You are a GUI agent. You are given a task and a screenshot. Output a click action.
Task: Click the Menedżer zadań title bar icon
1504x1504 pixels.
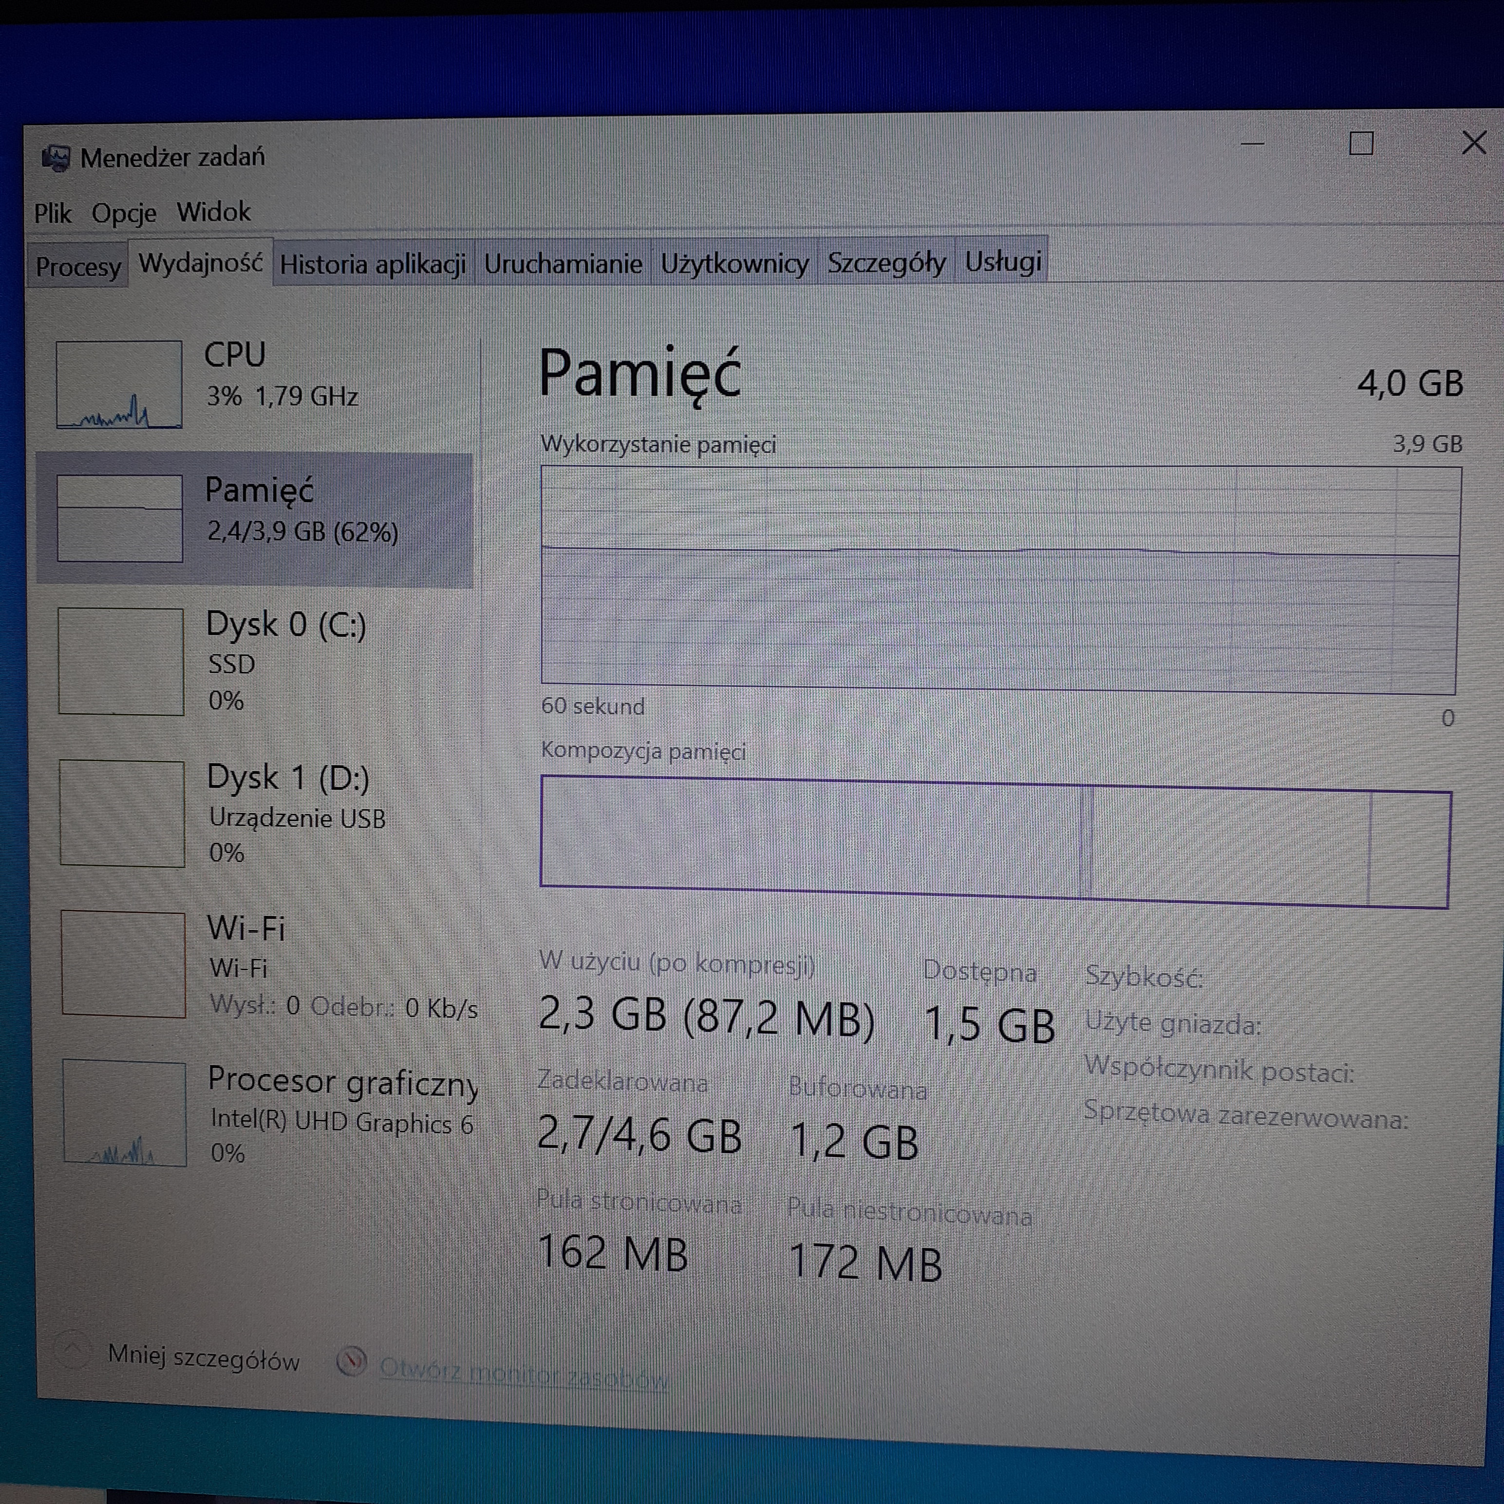click(x=55, y=158)
